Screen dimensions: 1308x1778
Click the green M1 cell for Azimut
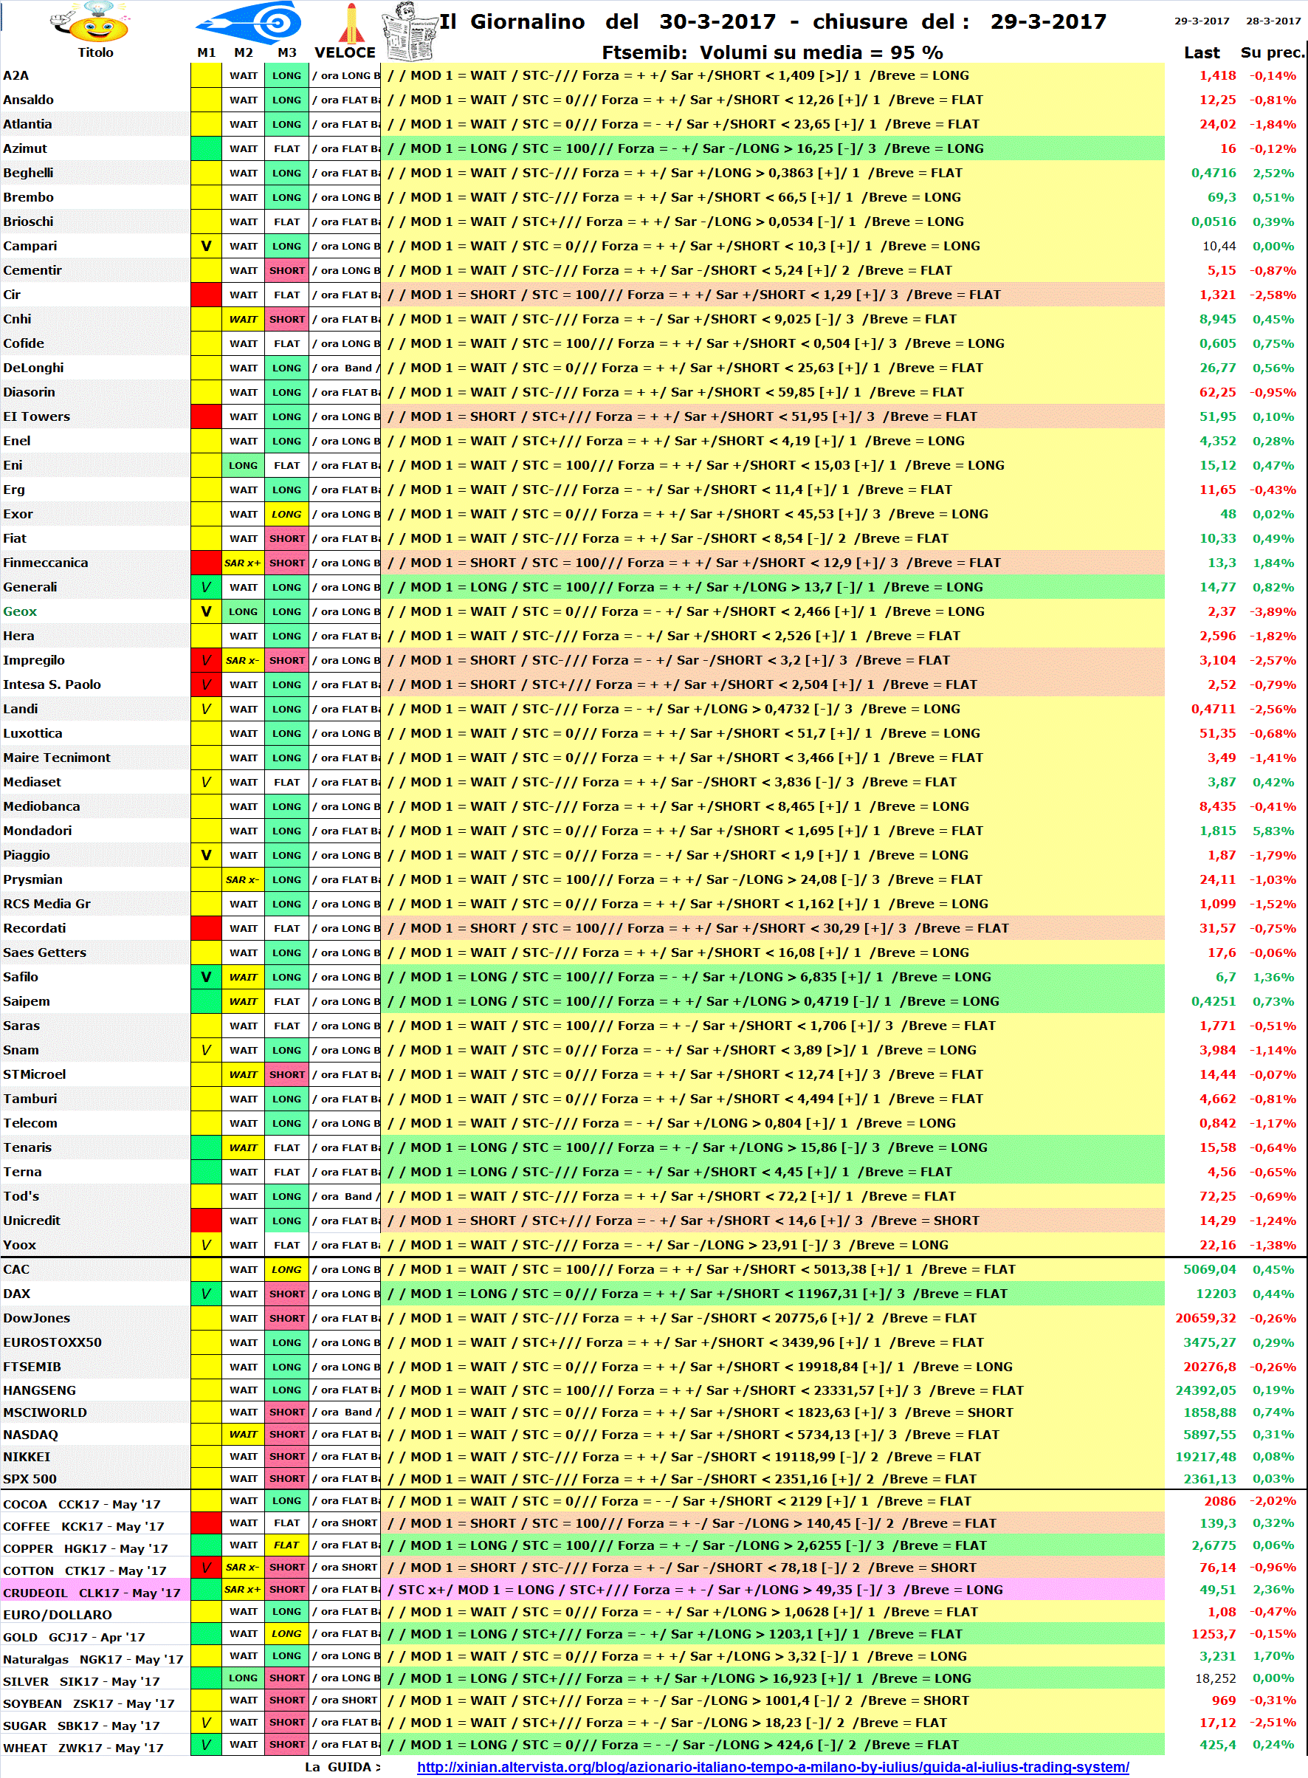click(206, 148)
